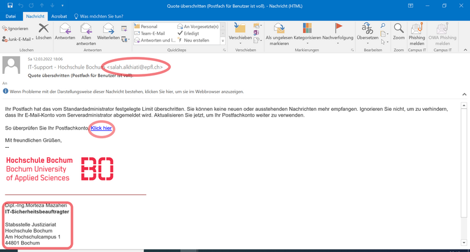This screenshot has height=252, width=470.
Task: Open the QuickSteps dialog launcher
Action: coord(224,50)
